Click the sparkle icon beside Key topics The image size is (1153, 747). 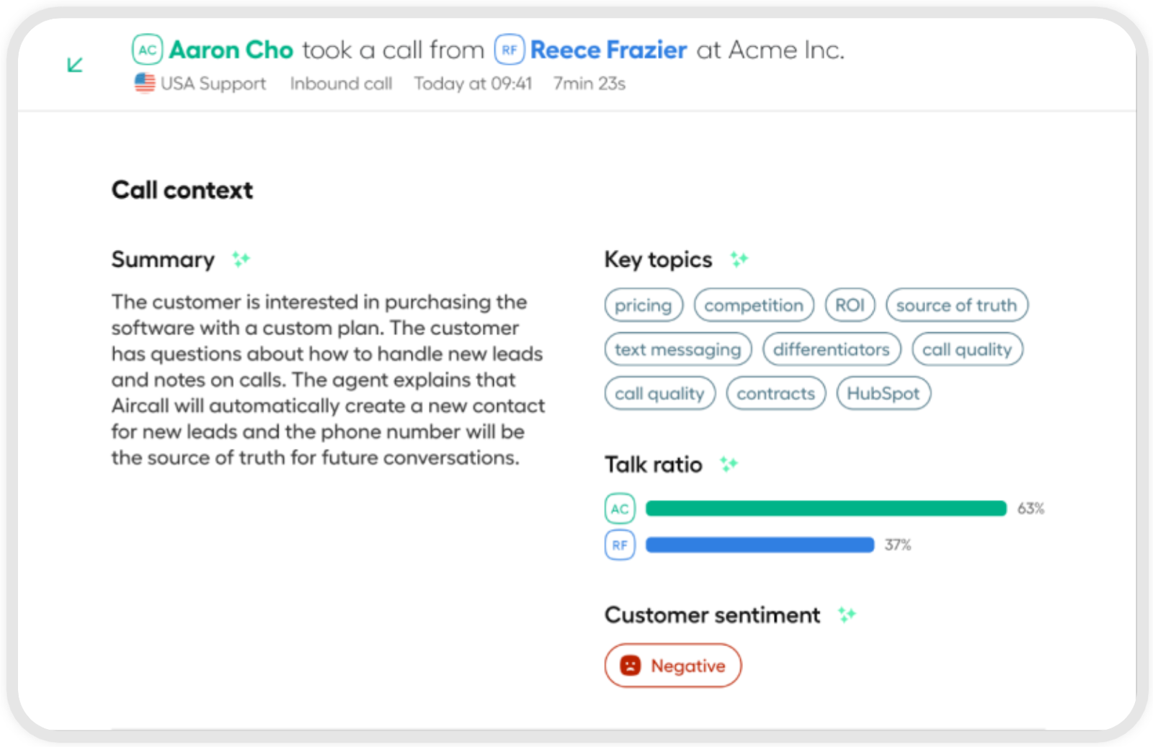point(739,259)
